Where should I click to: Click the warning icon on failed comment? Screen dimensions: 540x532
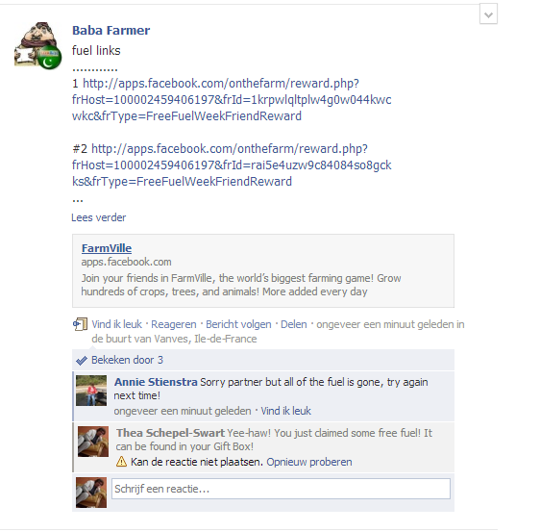tap(122, 462)
